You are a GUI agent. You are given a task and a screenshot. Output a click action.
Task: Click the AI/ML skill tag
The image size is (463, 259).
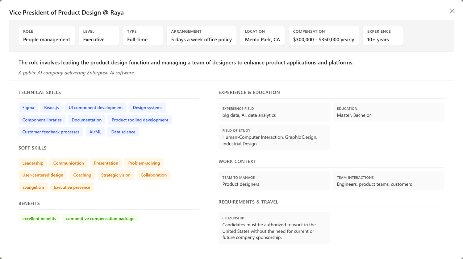[x=95, y=132]
